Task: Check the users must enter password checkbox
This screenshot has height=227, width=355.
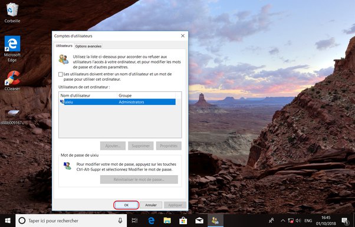Action: point(61,74)
